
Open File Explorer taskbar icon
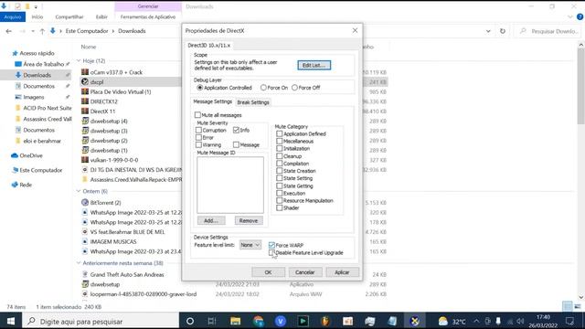235,321
